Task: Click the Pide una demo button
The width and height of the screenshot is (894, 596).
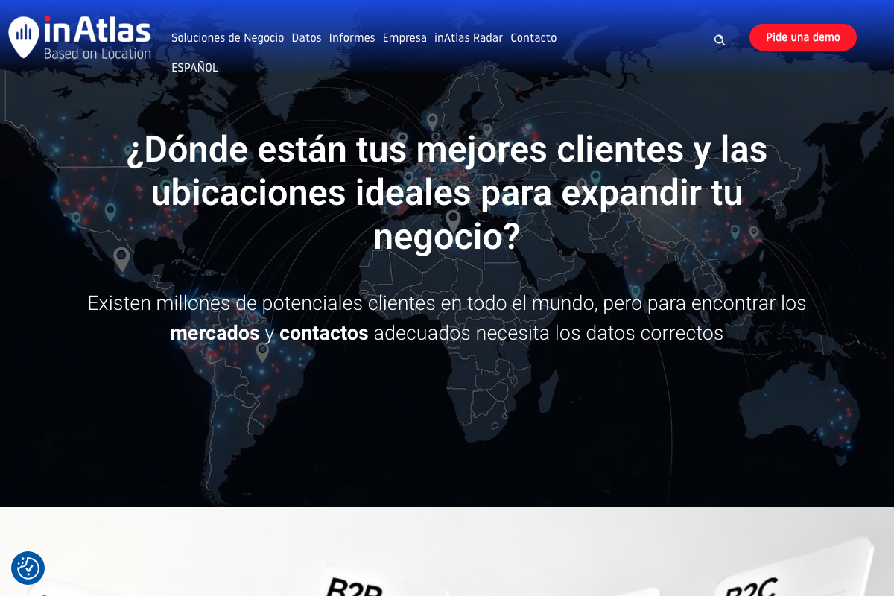Action: click(x=803, y=37)
